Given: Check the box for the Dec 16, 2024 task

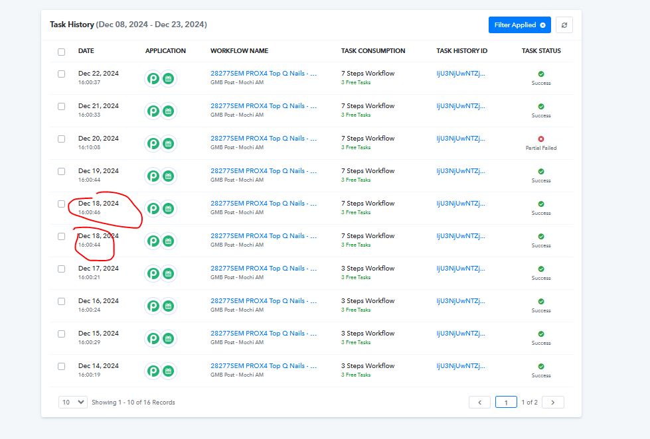Looking at the screenshot, I should 61,302.
